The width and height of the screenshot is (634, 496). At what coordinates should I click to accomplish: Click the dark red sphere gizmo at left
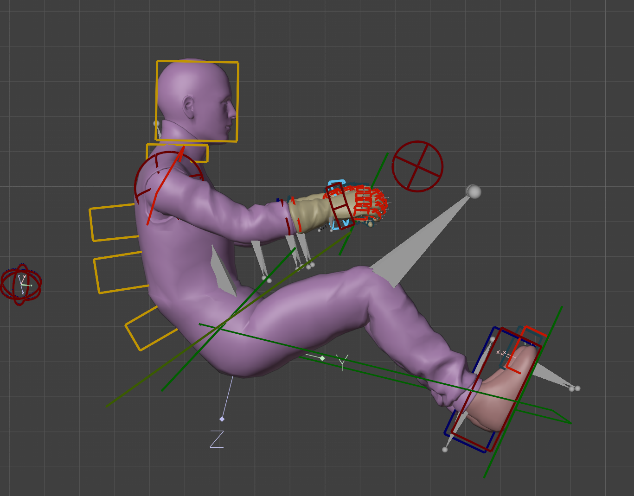pos(21,284)
